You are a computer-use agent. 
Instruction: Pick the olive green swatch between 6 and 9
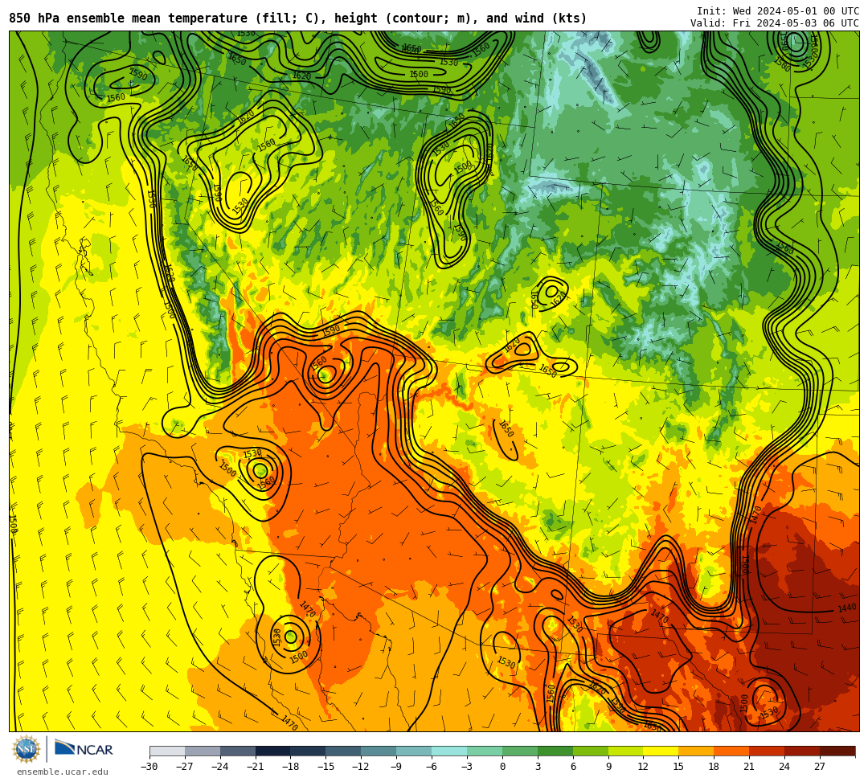[x=591, y=751]
